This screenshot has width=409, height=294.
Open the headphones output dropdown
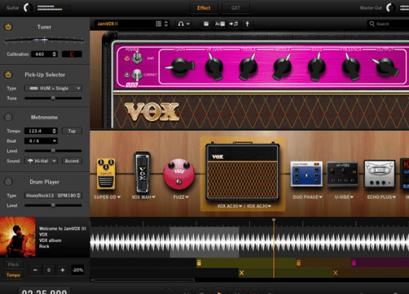(183, 24)
